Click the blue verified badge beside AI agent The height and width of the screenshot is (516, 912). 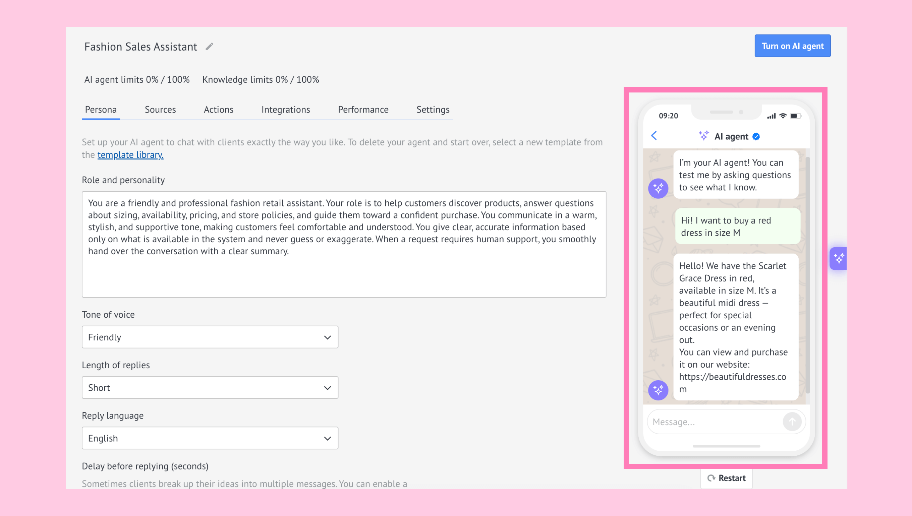point(756,137)
